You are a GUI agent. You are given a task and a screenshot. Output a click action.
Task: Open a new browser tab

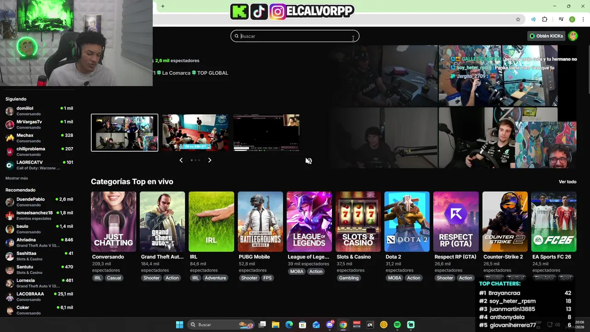(x=163, y=6)
